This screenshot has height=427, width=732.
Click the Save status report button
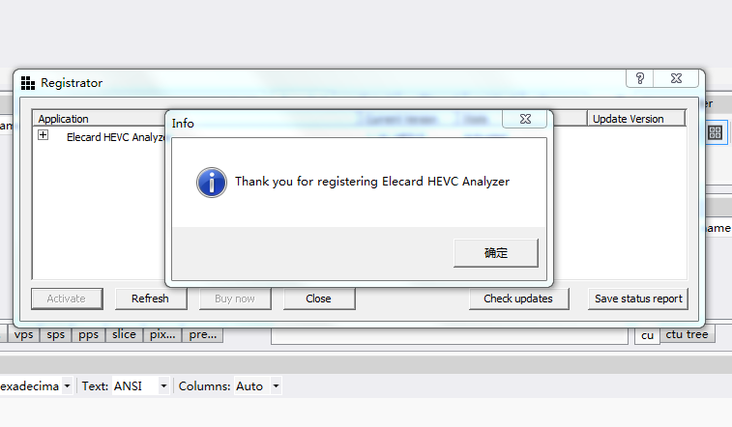click(x=638, y=299)
